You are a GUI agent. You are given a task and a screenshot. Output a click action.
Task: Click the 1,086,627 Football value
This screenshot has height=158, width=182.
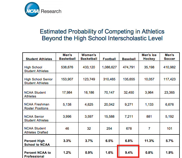109,67
